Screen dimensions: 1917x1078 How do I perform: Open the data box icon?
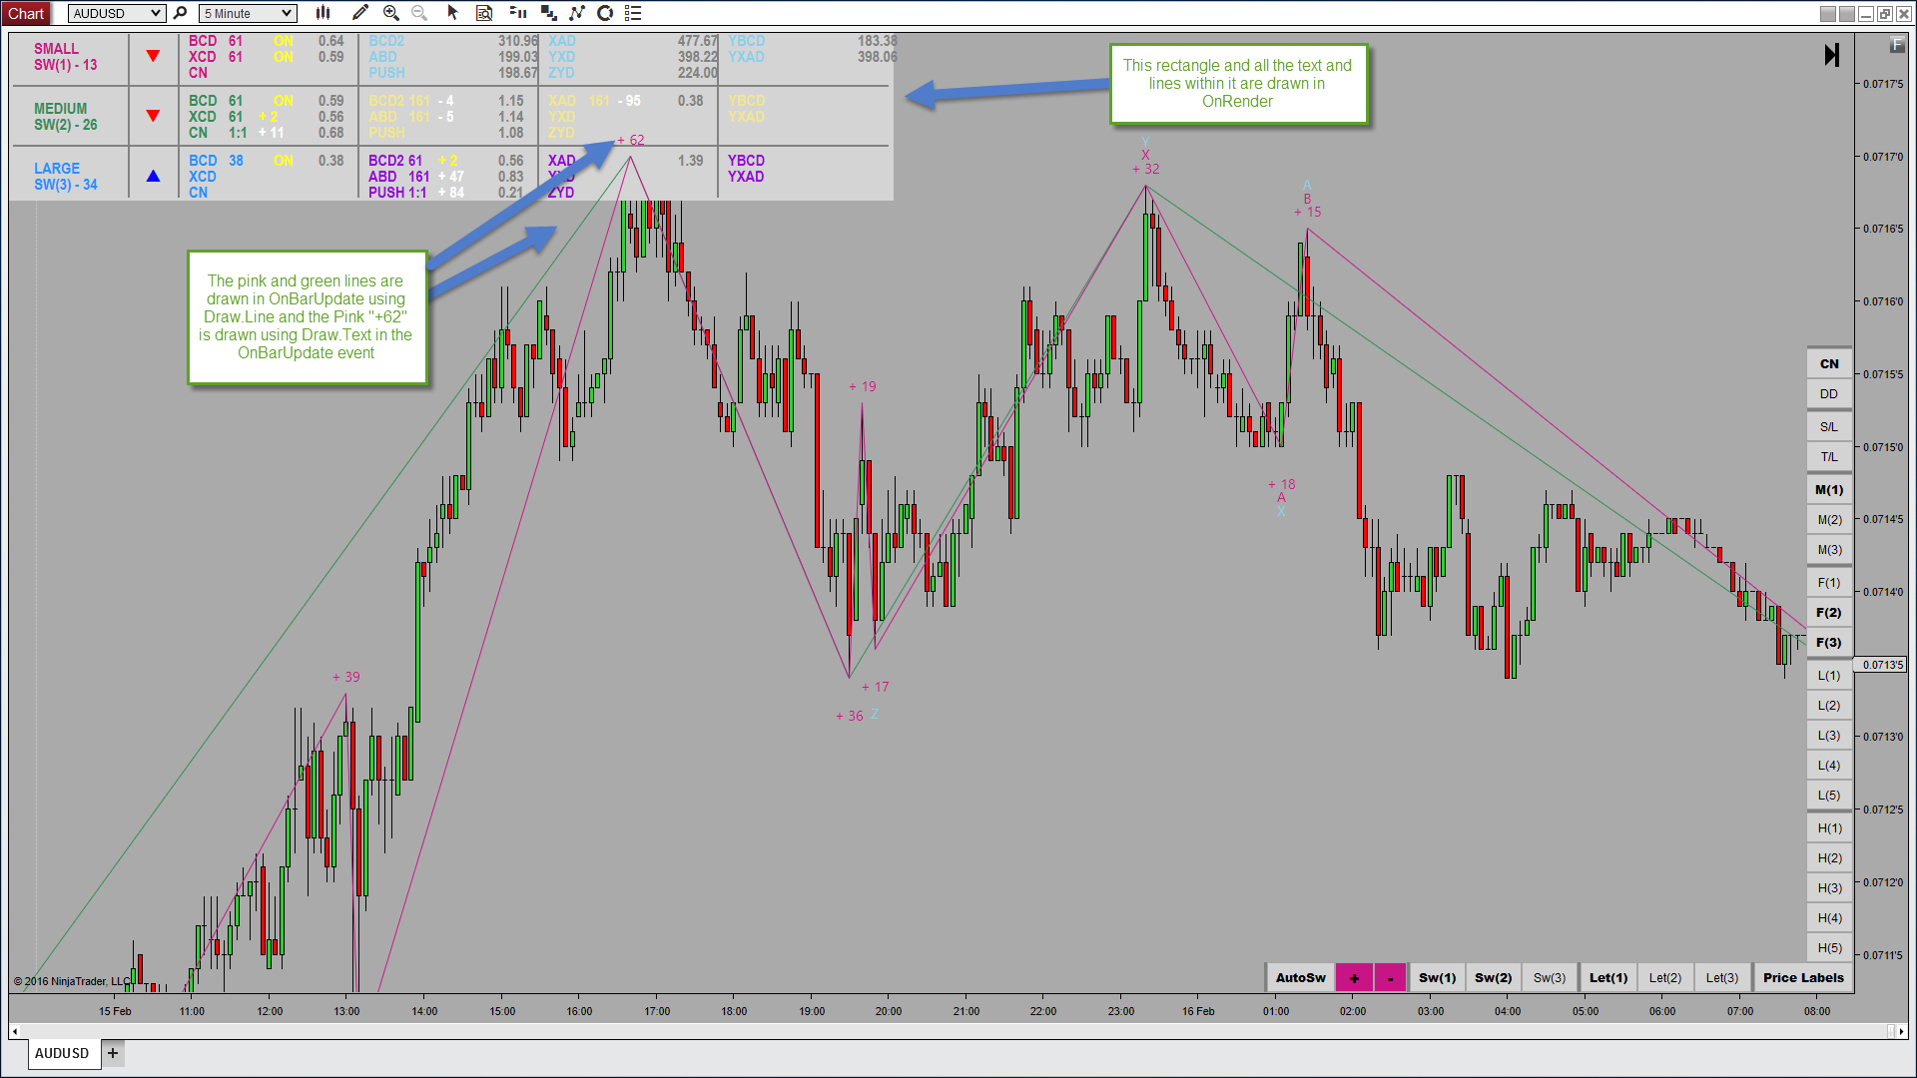pos(484,13)
